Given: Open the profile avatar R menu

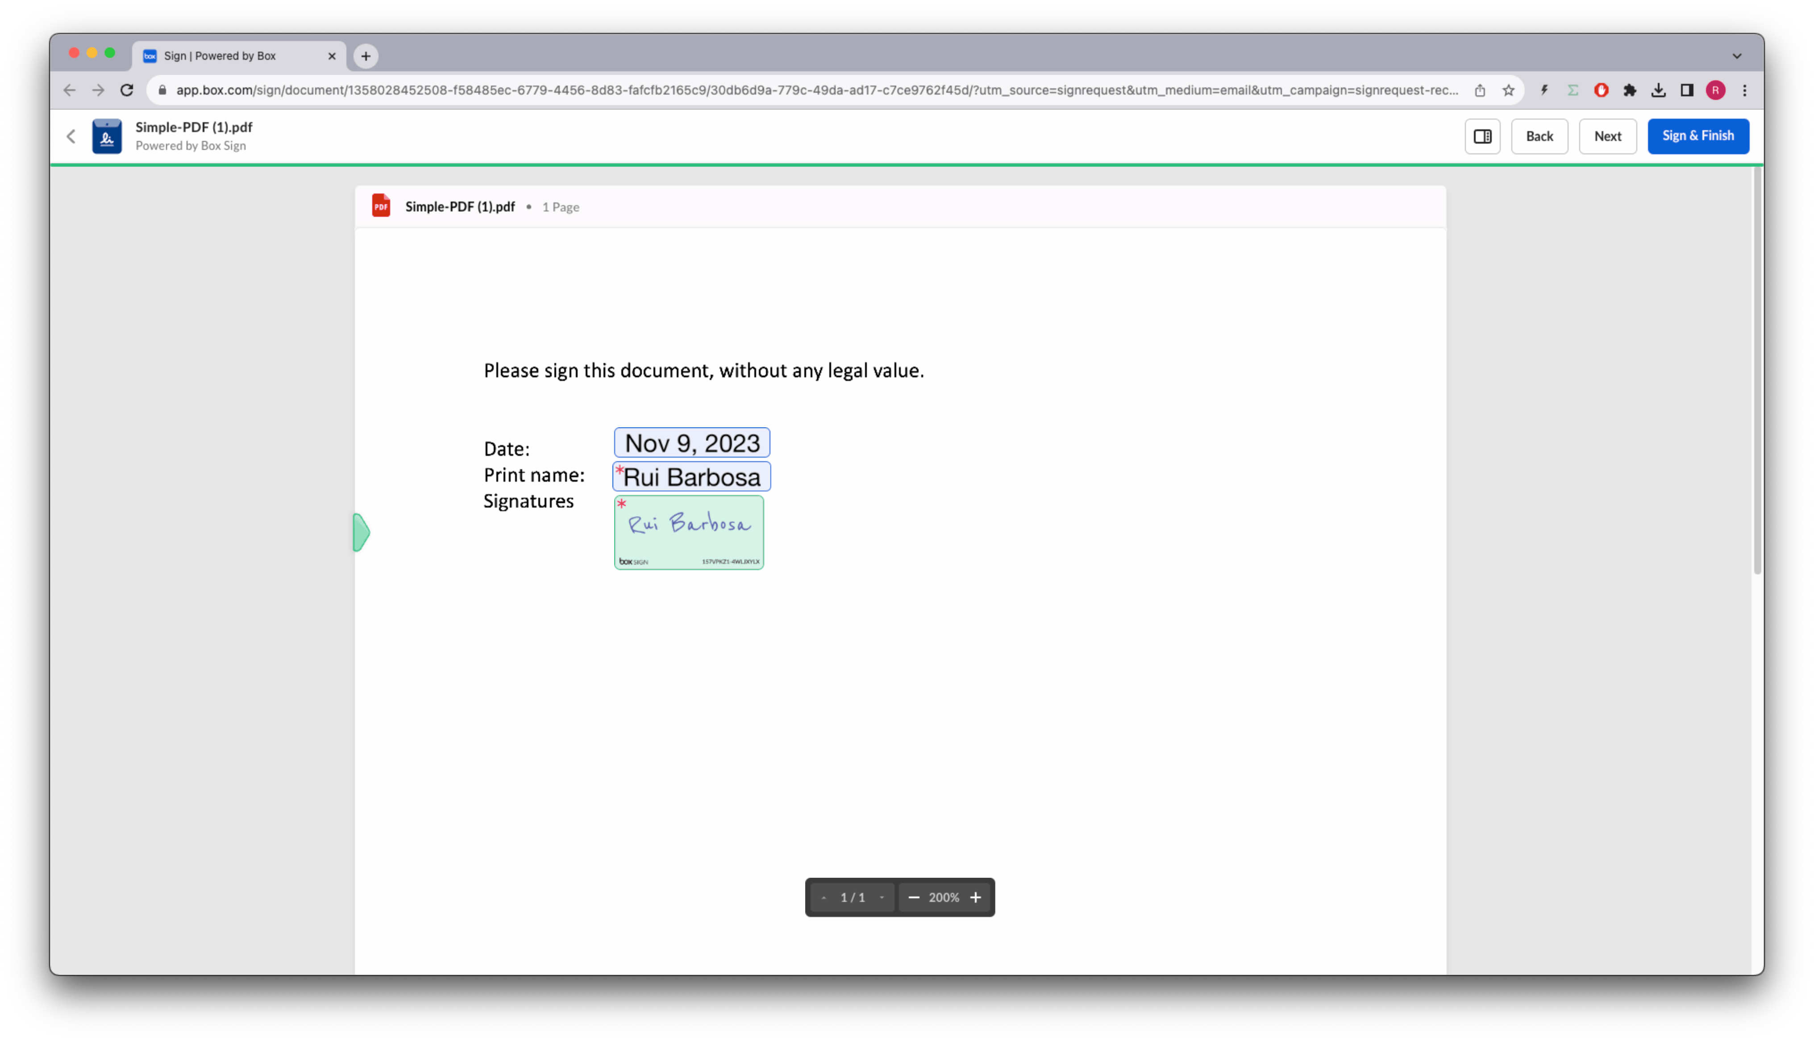Looking at the screenshot, I should [x=1714, y=90].
